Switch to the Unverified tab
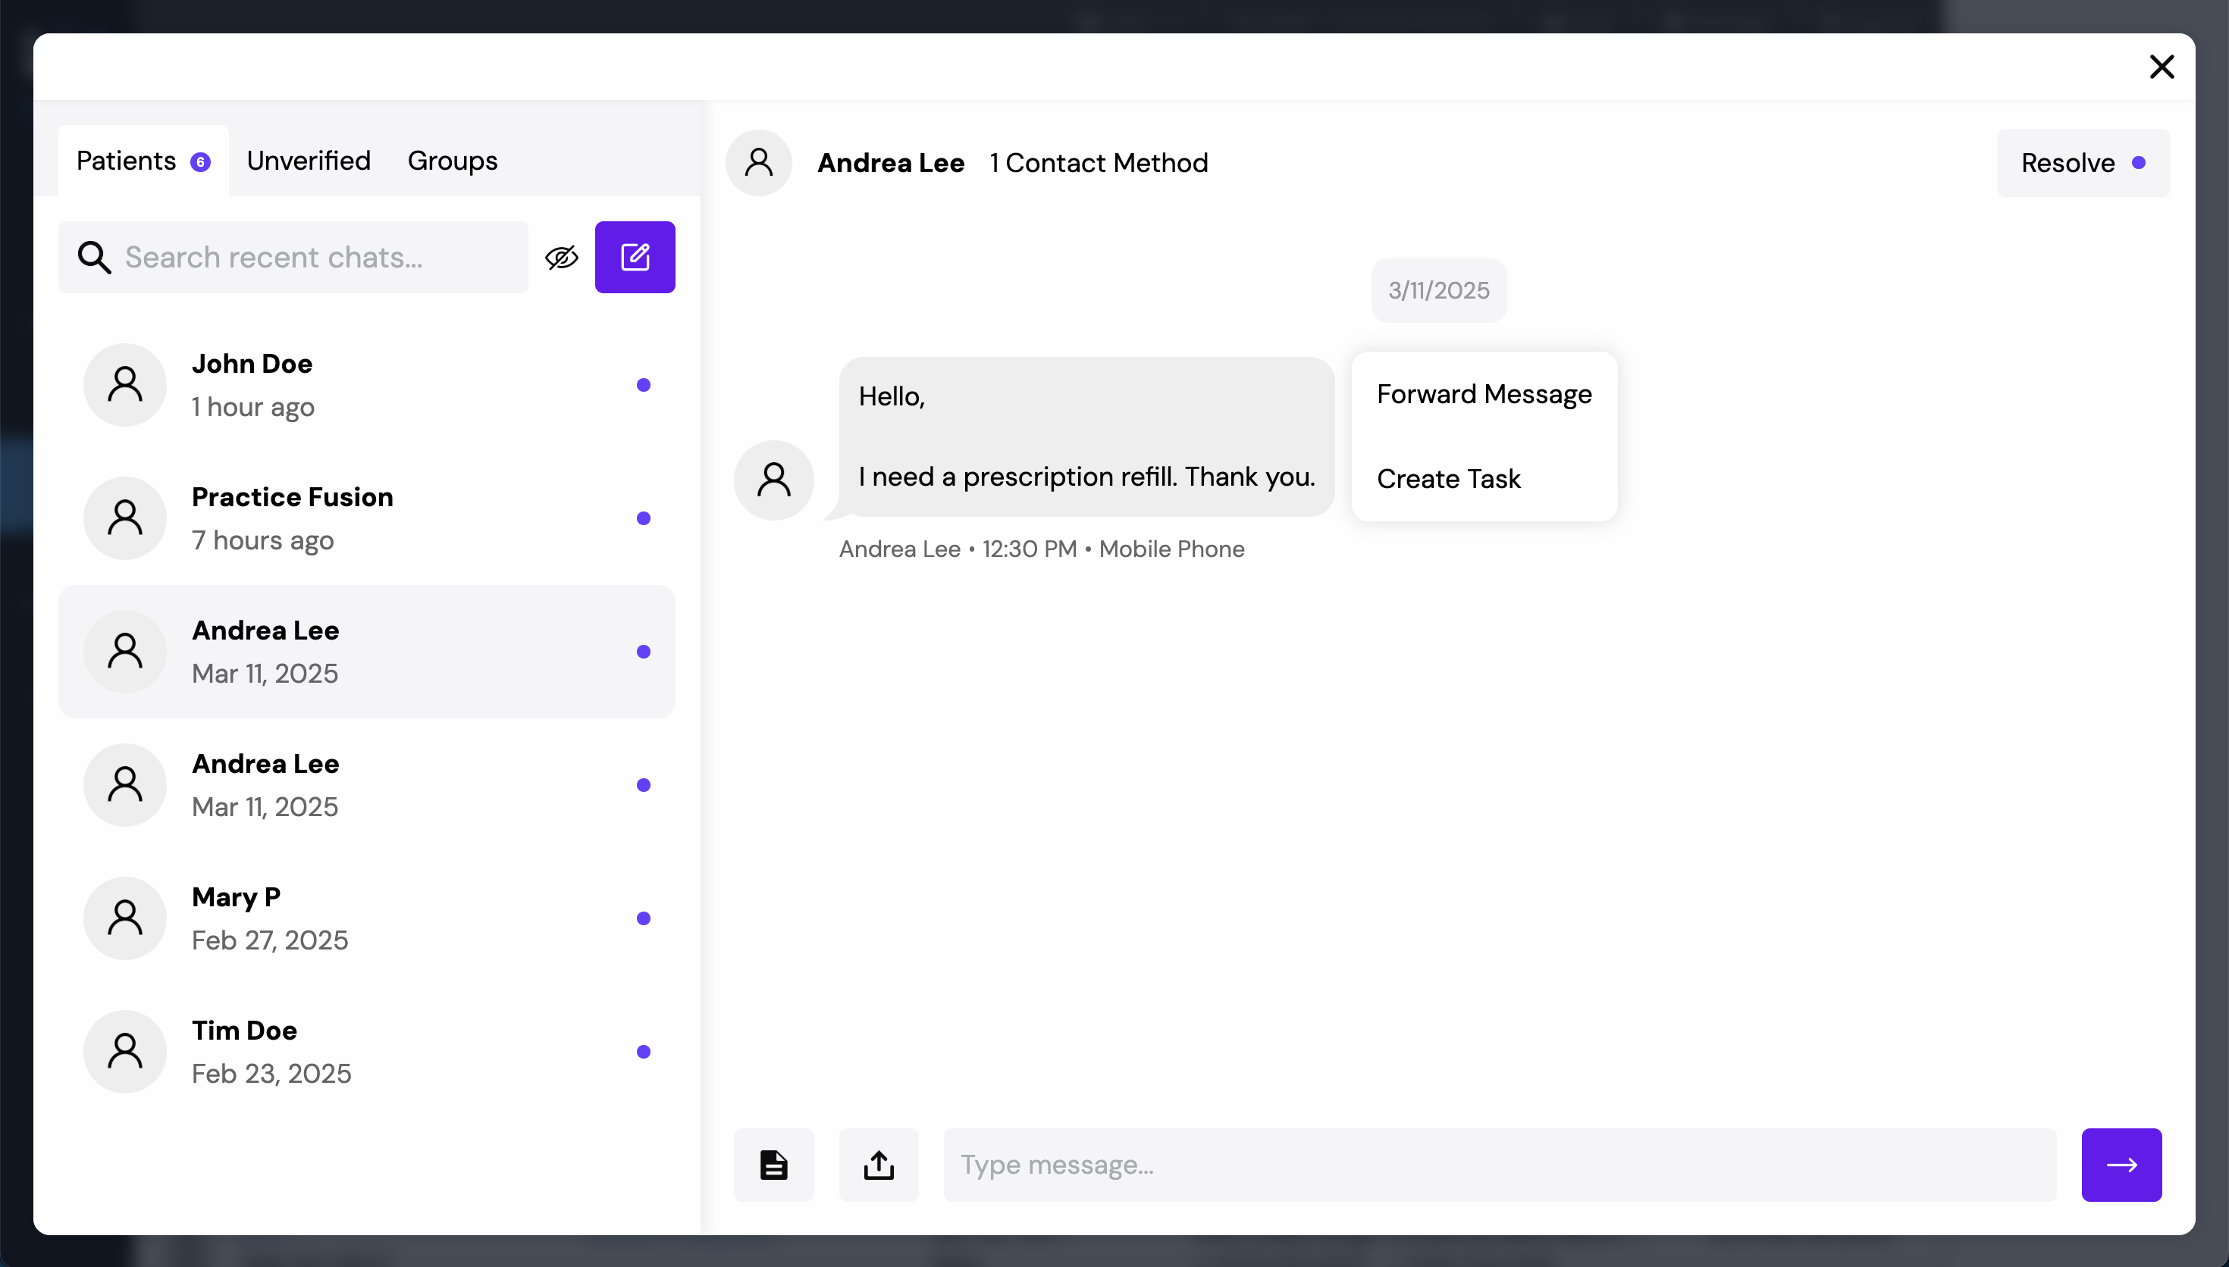This screenshot has height=1267, width=2229. tap(308, 161)
